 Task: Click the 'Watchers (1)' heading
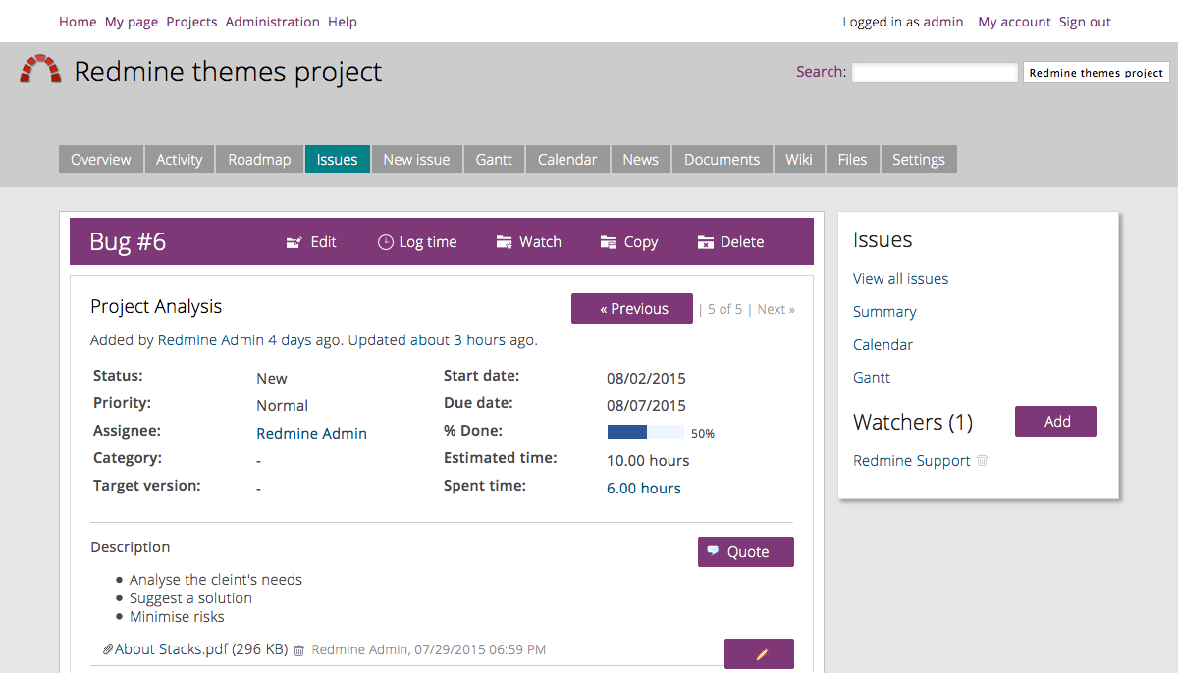913,423
